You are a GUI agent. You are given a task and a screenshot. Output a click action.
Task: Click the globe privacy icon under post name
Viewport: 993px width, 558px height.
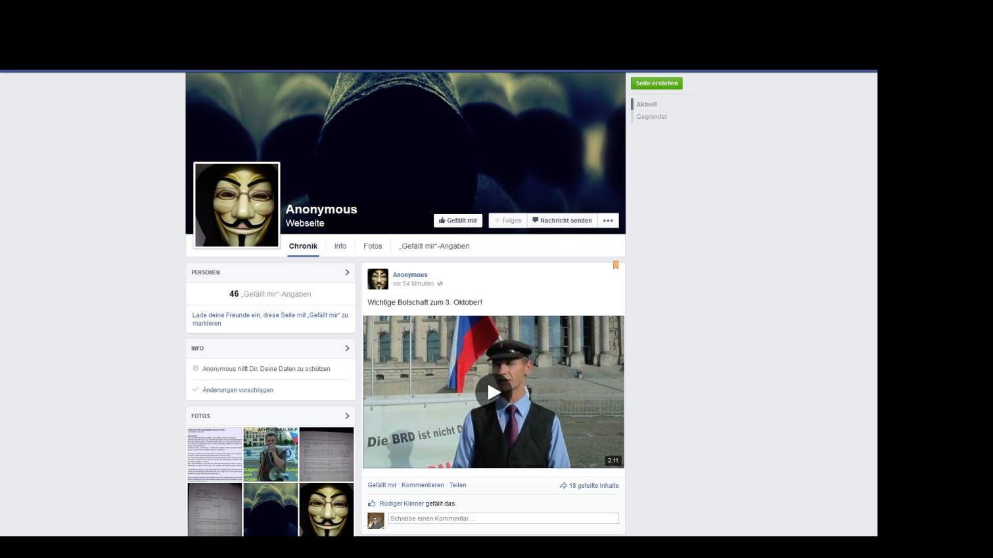(x=440, y=284)
